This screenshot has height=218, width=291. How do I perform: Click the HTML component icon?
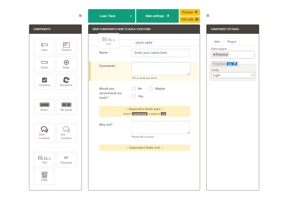click(44, 177)
